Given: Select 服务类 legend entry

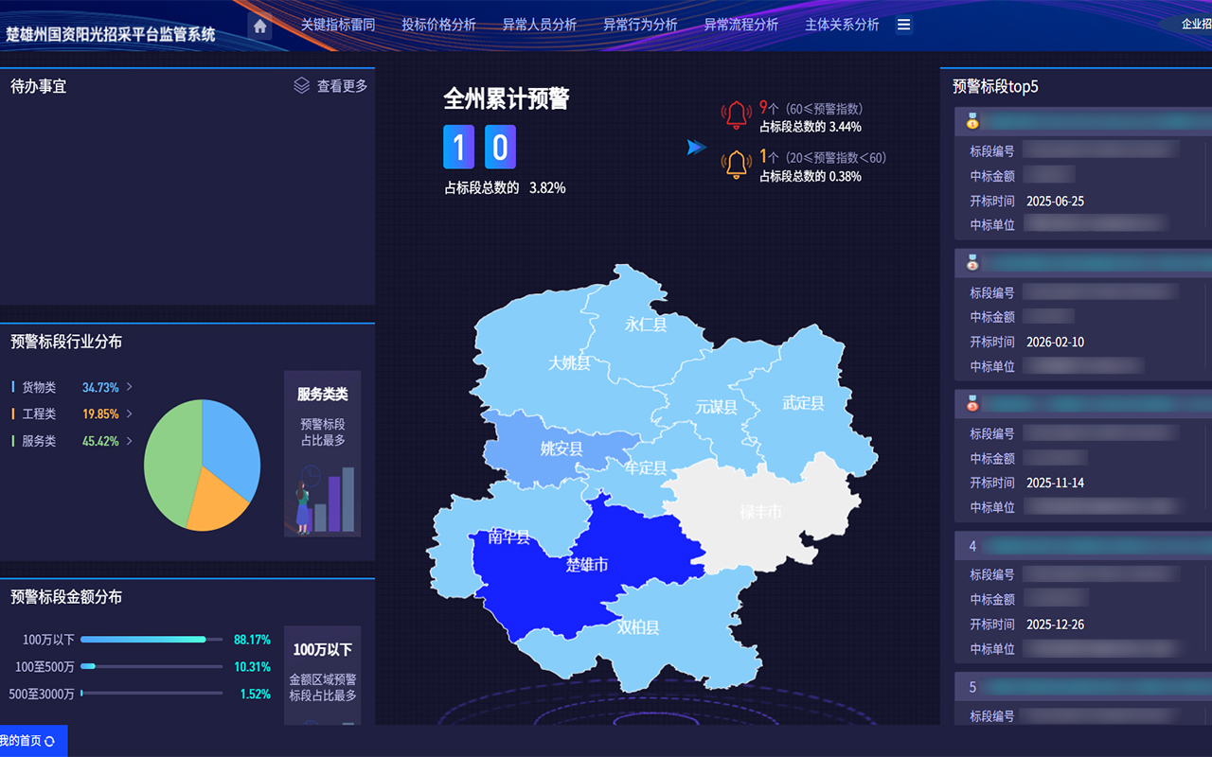Looking at the screenshot, I should 39,440.
